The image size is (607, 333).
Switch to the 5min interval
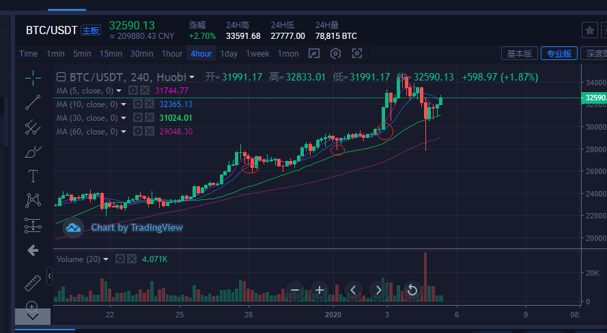(82, 53)
